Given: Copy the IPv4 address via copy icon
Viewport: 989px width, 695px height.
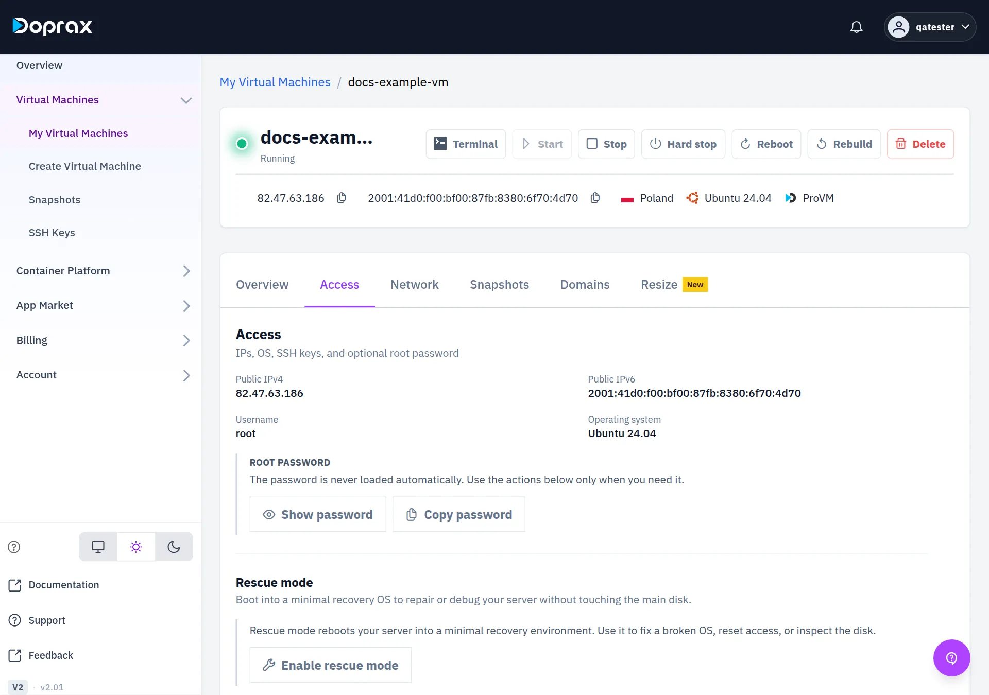Looking at the screenshot, I should [342, 198].
